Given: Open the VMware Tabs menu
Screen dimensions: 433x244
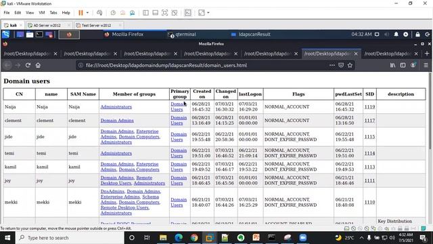Looking at the screenshot, I should point(53,13).
